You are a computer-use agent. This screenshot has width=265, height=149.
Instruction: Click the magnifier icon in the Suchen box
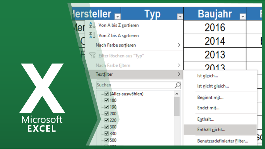[178, 85]
